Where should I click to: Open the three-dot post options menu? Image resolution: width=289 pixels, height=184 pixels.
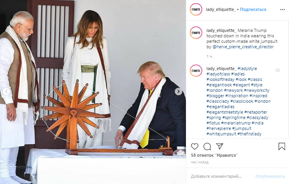[282, 10]
